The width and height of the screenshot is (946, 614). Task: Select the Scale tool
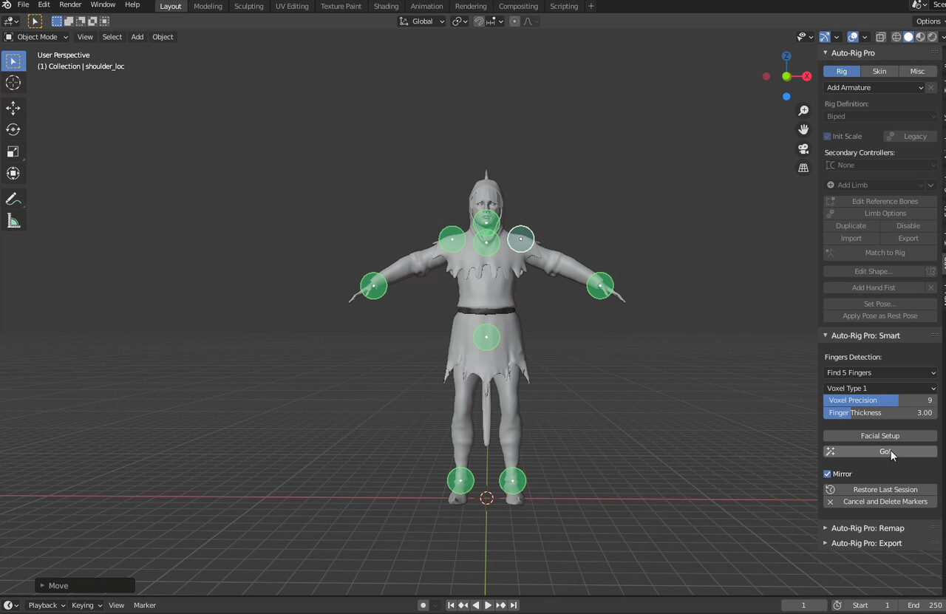pos(13,151)
